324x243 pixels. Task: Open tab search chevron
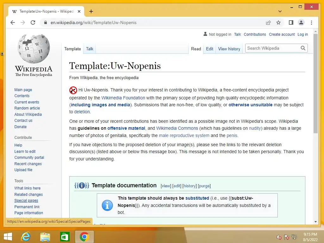280,11
